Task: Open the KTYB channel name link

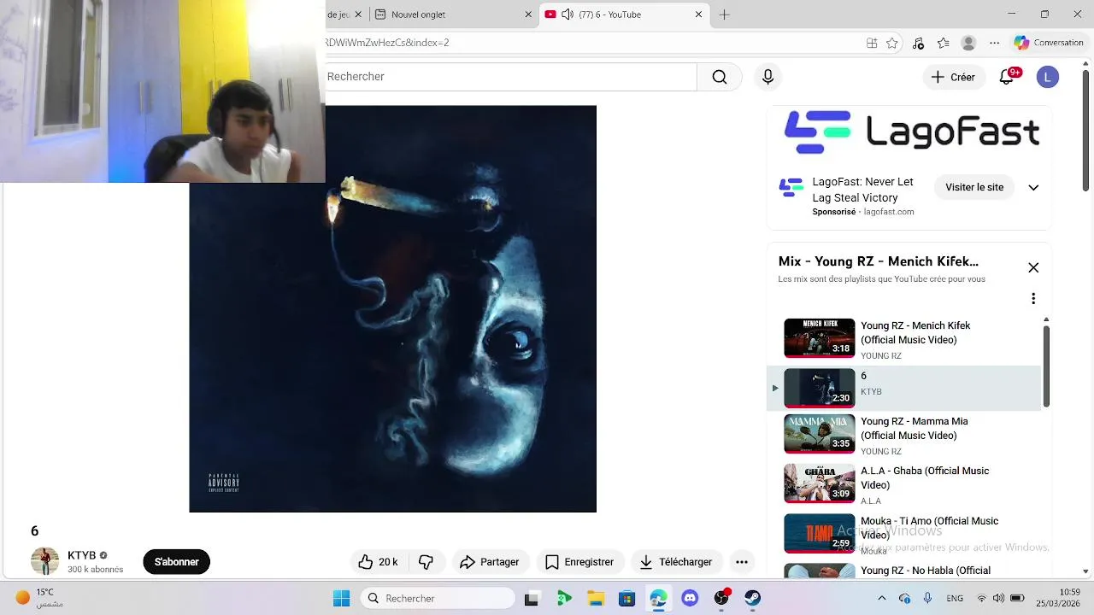Action: coord(82,555)
